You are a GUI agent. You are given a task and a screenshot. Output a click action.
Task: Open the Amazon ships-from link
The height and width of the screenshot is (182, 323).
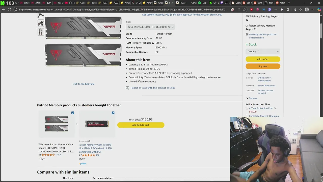coord(261,74)
